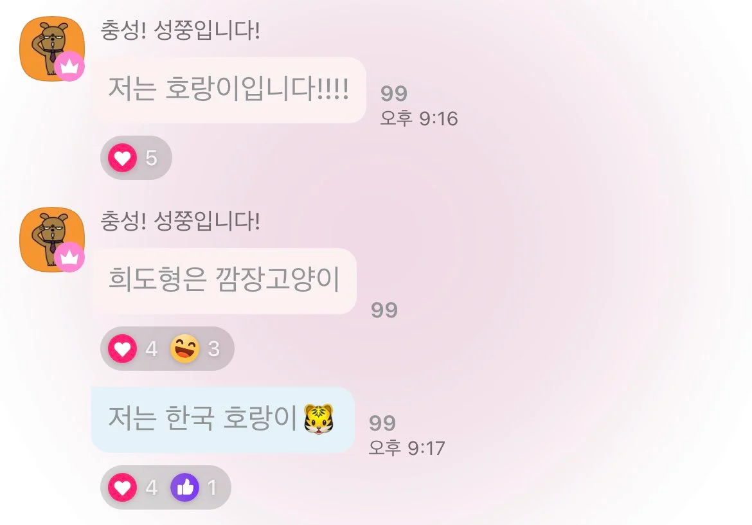Tap the 99 count beside the 깜장고양이 message
This screenshot has height=525, width=752.
click(x=384, y=310)
